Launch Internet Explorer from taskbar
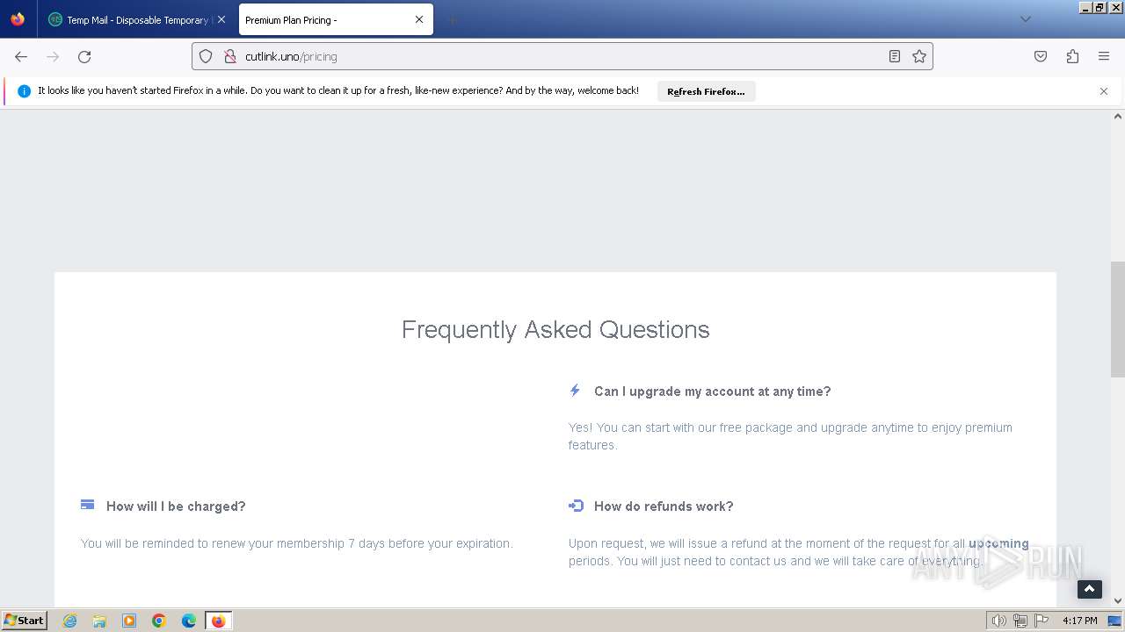The image size is (1125, 632). (69, 621)
